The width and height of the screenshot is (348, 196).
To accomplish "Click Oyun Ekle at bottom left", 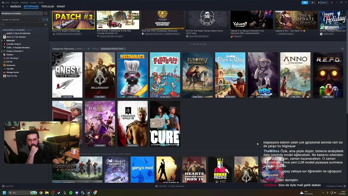I will (8, 186).
